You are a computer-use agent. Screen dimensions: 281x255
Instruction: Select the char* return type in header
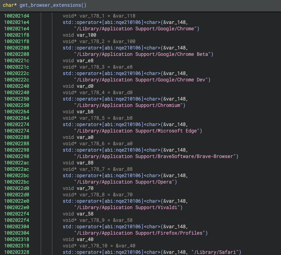[10, 5]
